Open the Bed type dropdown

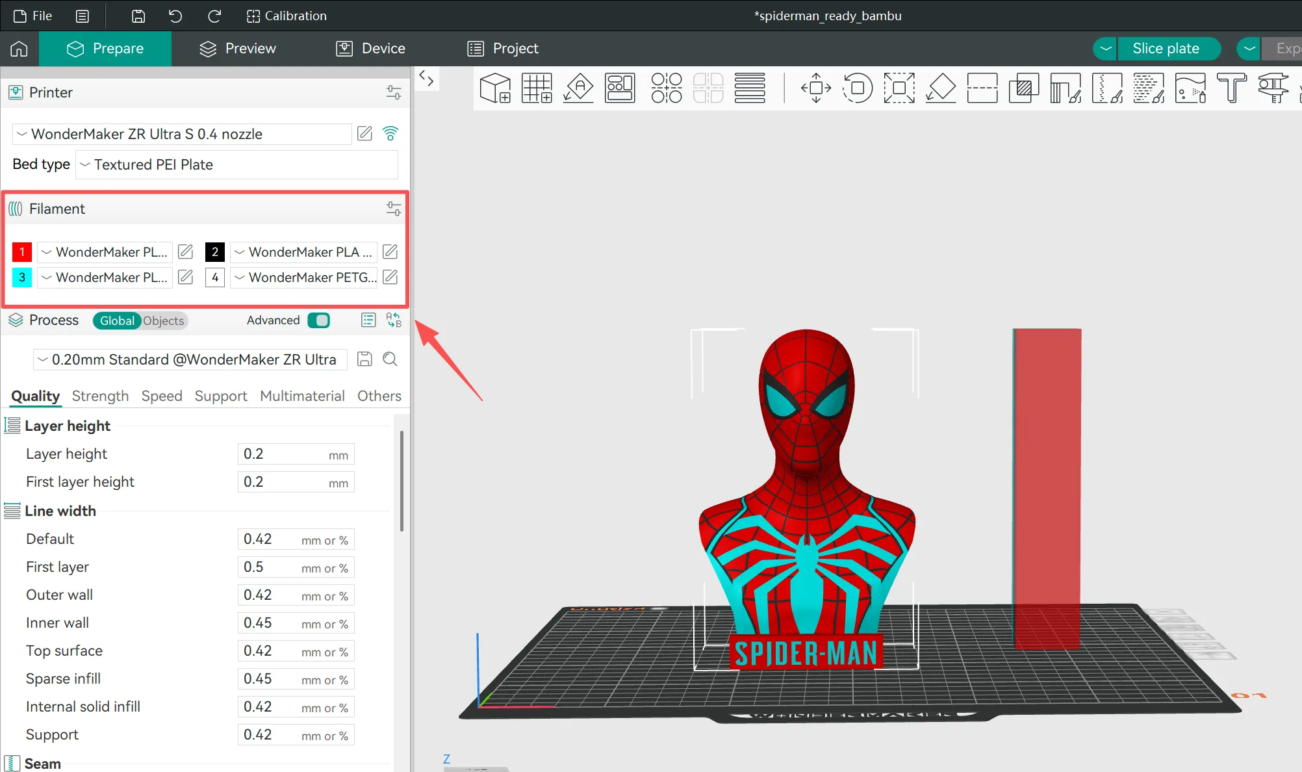point(237,164)
